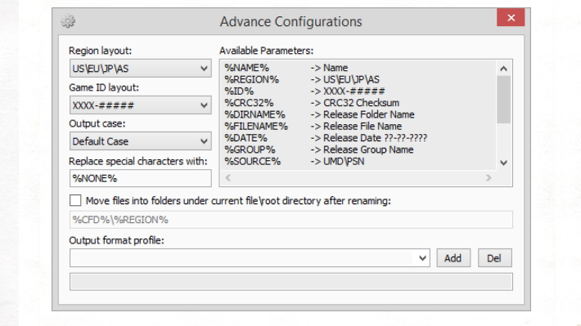Click the Replace special characters input field
This screenshot has height=326, width=581.
(141, 178)
